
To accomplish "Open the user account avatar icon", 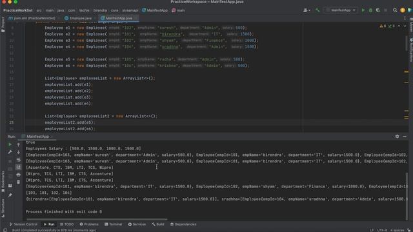I will coord(403,10).
